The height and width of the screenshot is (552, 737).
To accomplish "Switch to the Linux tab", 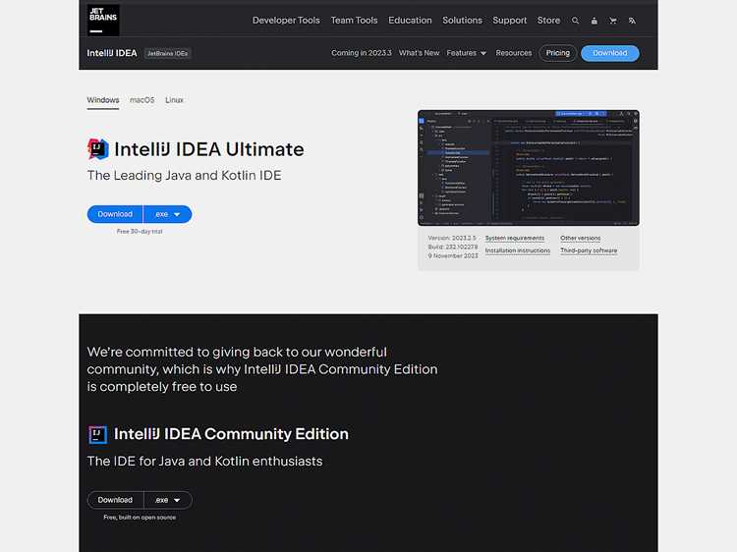I will coord(174,100).
